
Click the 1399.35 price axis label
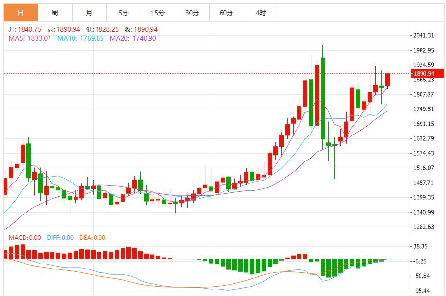point(423,197)
